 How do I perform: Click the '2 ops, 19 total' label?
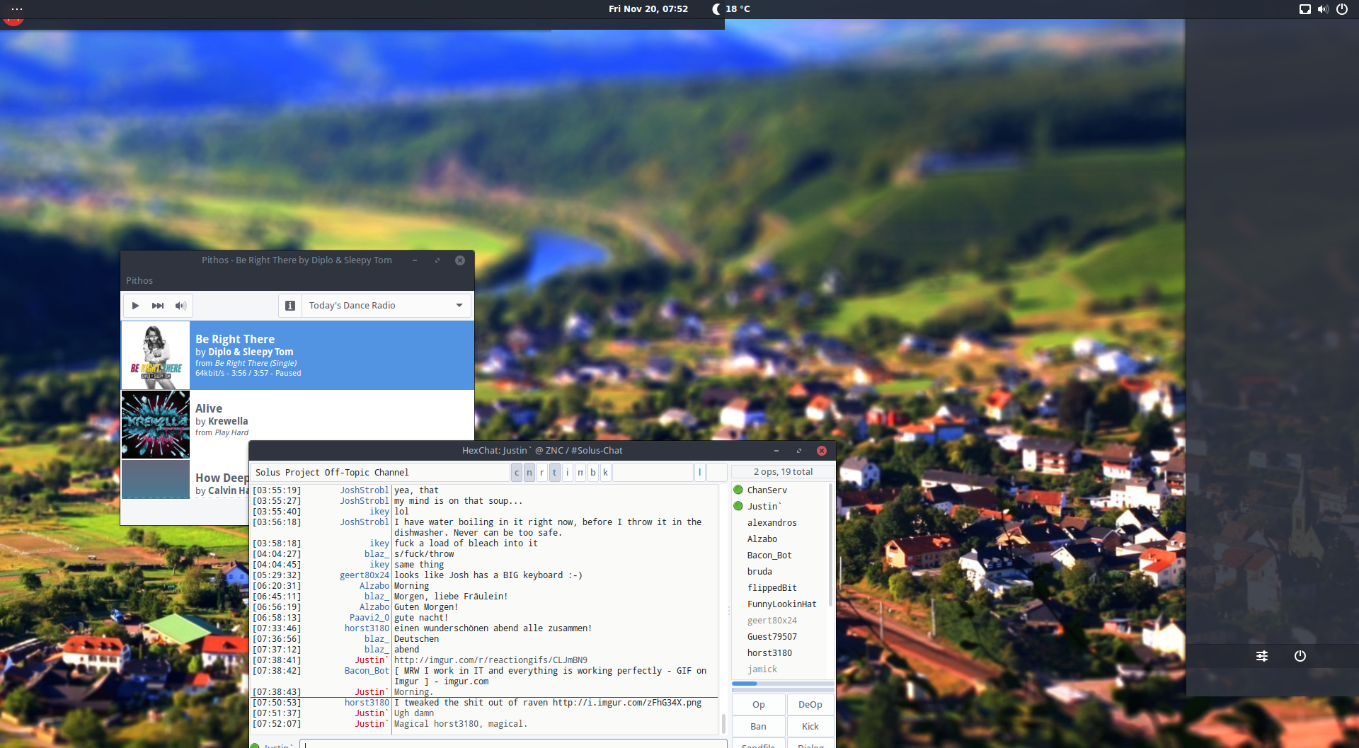click(783, 472)
